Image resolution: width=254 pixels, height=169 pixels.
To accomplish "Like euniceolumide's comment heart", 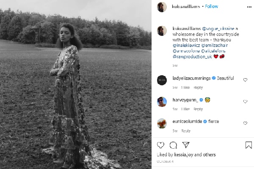I will [245, 123].
